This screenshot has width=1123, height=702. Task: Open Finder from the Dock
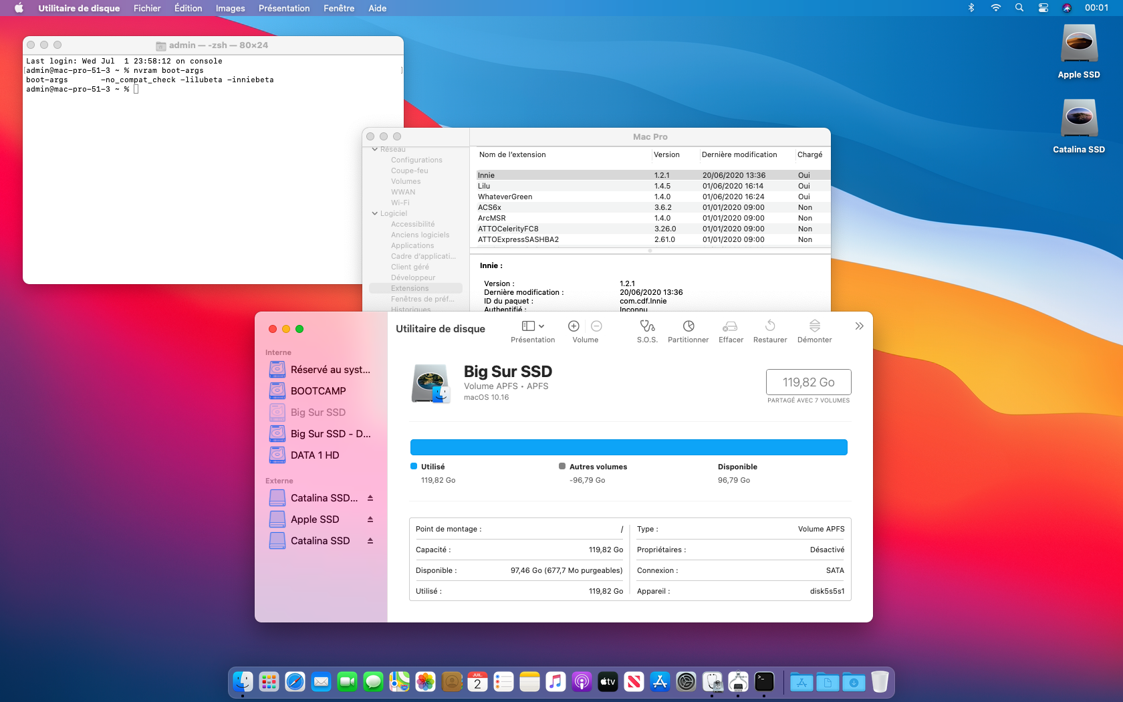click(243, 682)
